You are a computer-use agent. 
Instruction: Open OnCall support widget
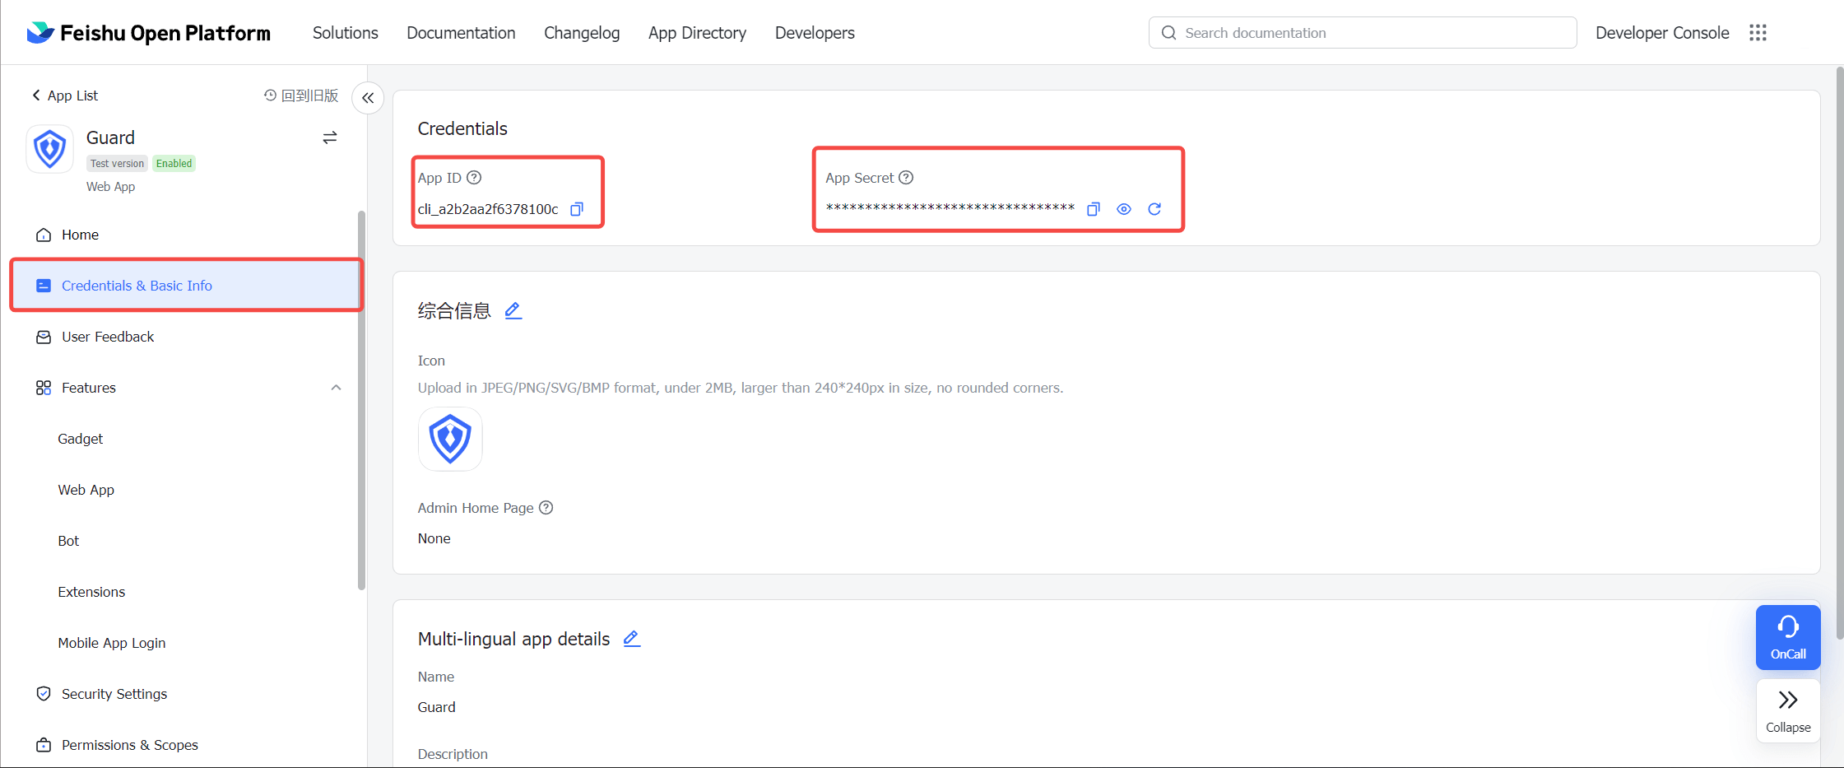click(x=1787, y=637)
